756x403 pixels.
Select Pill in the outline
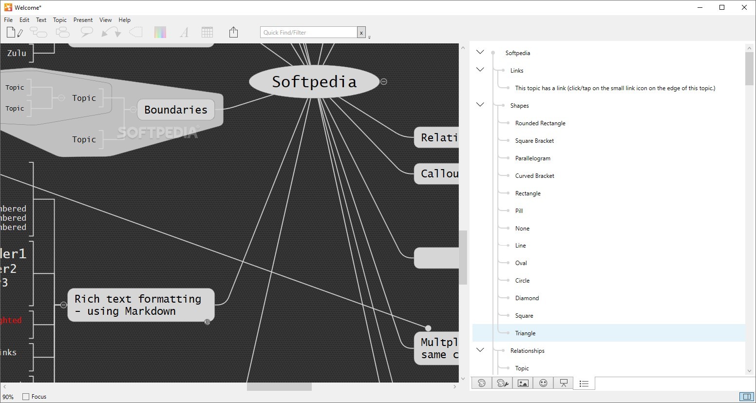[x=519, y=211]
